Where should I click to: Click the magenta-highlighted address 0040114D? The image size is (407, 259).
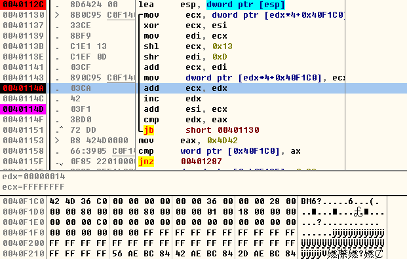tap(23, 109)
